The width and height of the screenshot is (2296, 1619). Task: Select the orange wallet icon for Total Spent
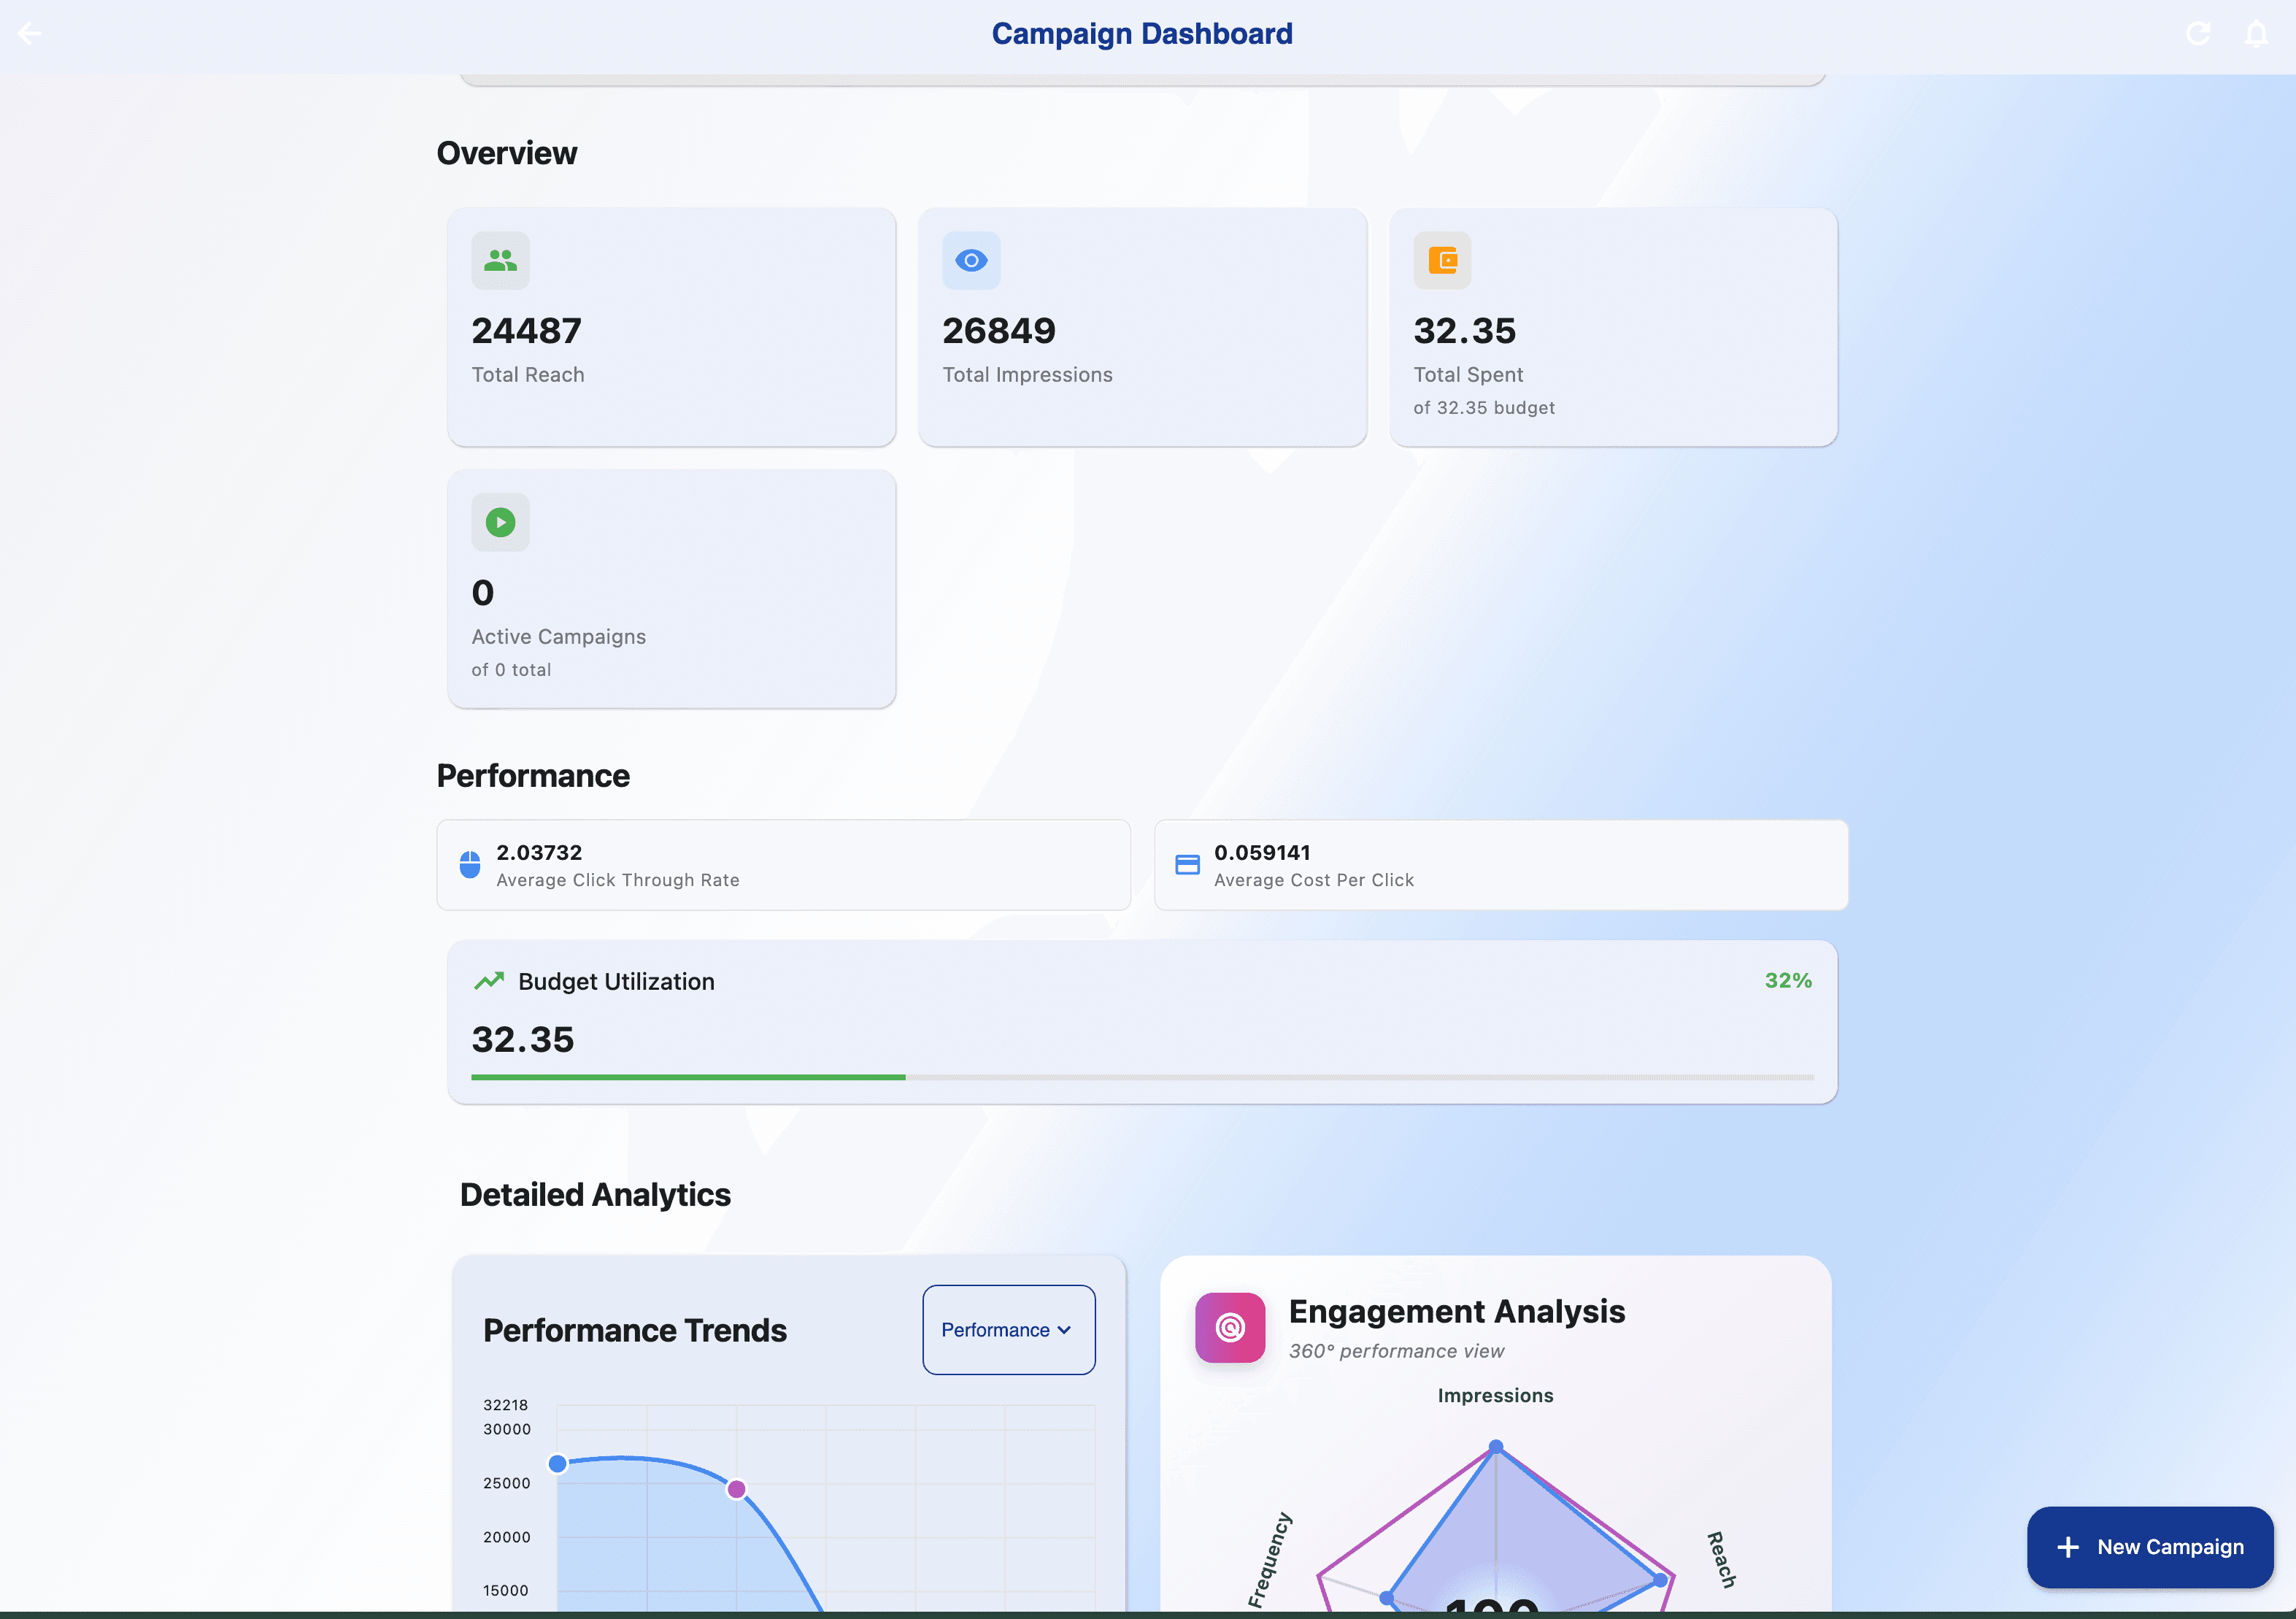click(1443, 260)
